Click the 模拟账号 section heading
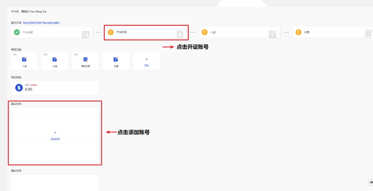The height and width of the screenshot is (191, 373). click(x=16, y=171)
